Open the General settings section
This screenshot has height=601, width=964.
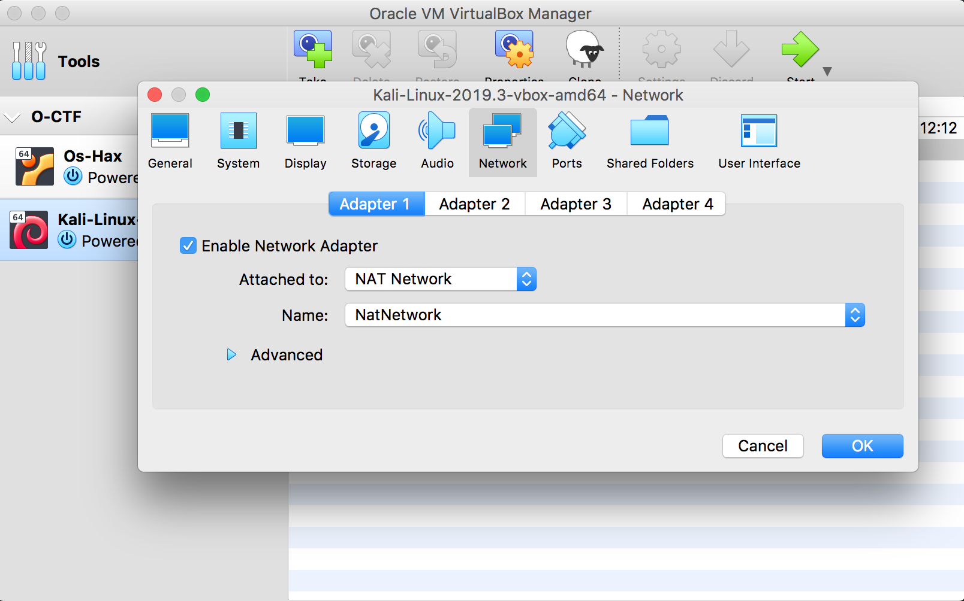click(x=170, y=142)
